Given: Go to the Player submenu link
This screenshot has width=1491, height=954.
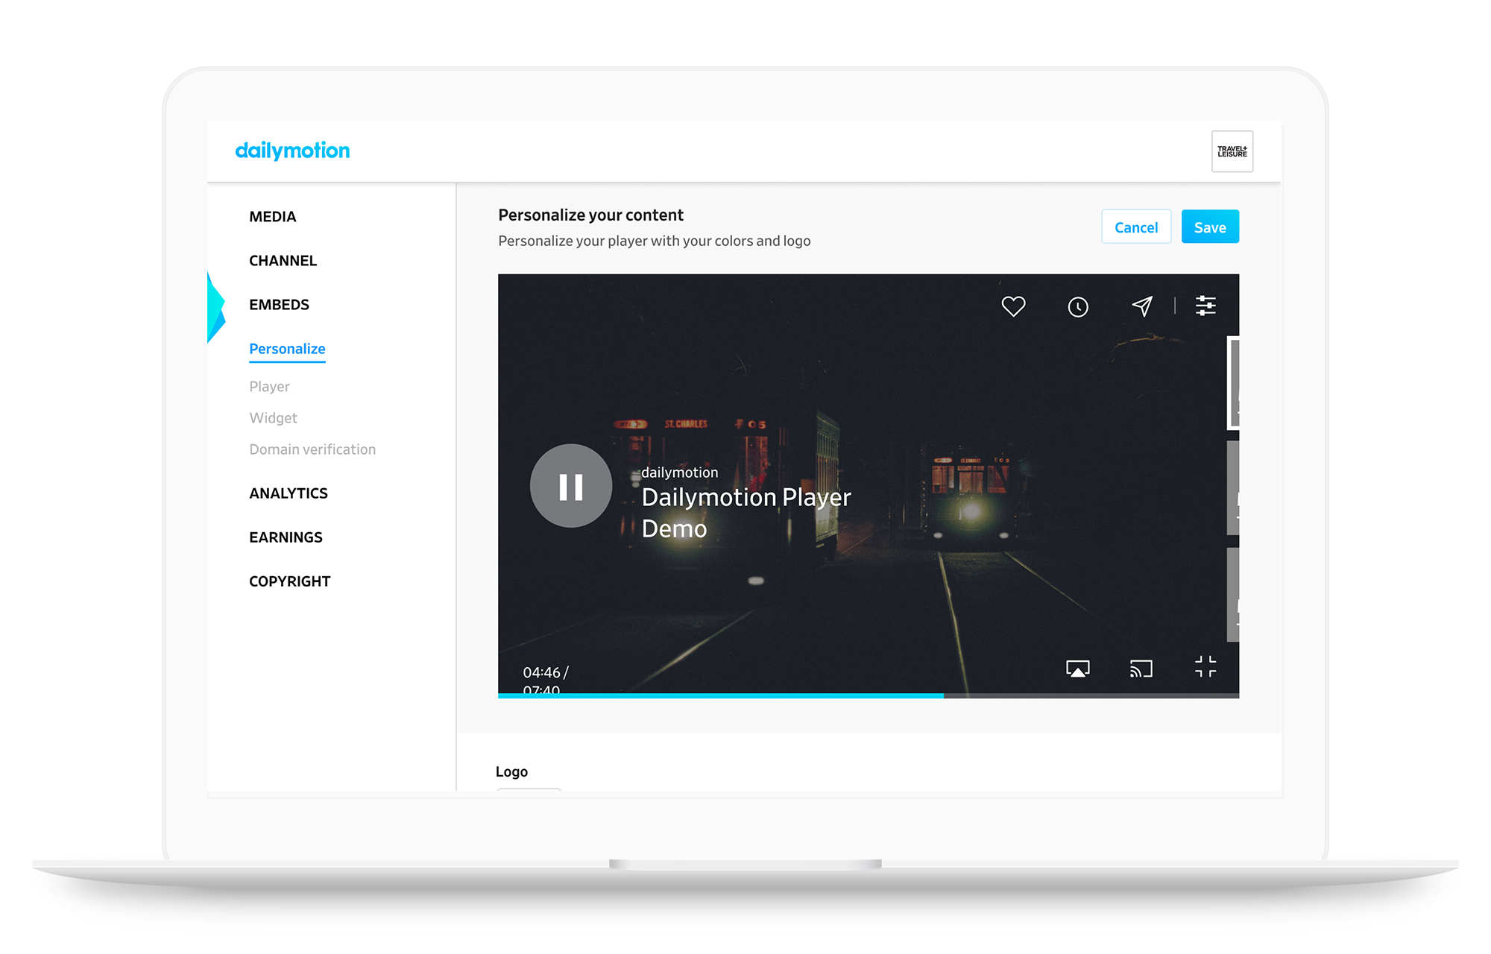Looking at the screenshot, I should [x=269, y=387].
